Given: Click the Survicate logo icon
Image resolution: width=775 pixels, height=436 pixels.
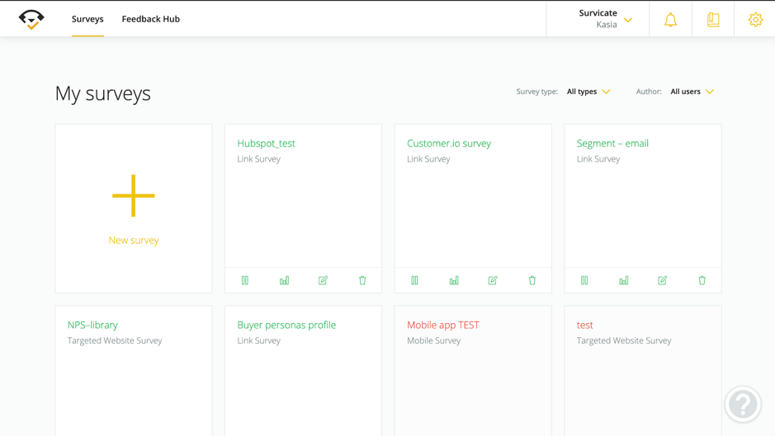Looking at the screenshot, I should point(31,19).
